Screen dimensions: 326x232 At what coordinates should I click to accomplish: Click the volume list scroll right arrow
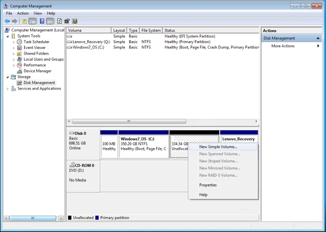pos(256,121)
